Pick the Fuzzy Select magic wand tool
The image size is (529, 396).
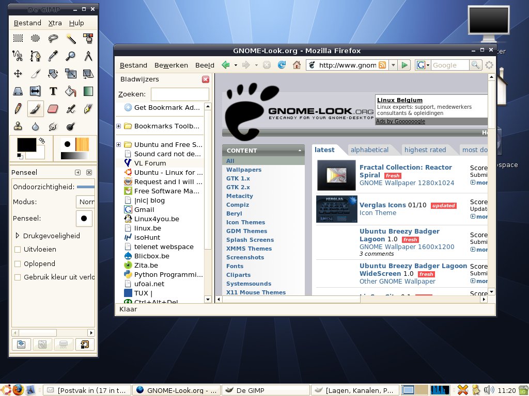pyautogui.click(x=70, y=38)
